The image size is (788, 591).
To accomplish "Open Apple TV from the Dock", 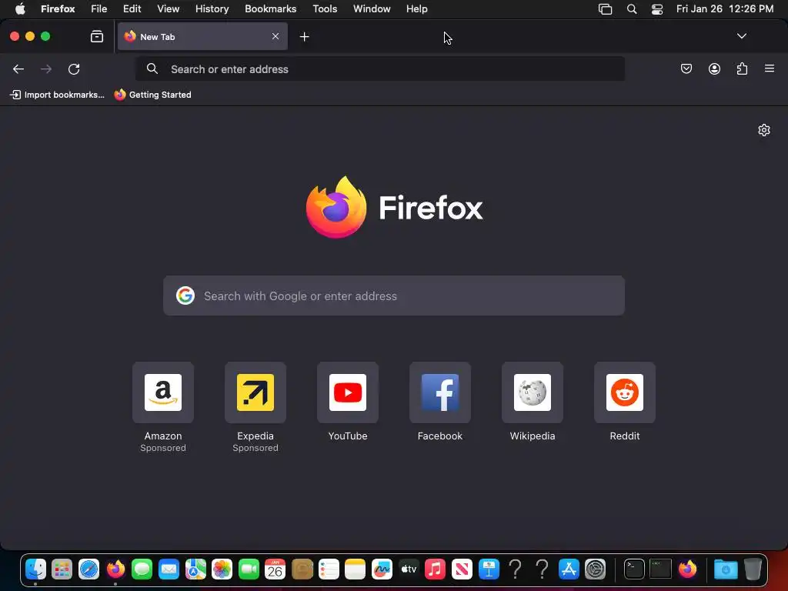I will click(x=409, y=569).
